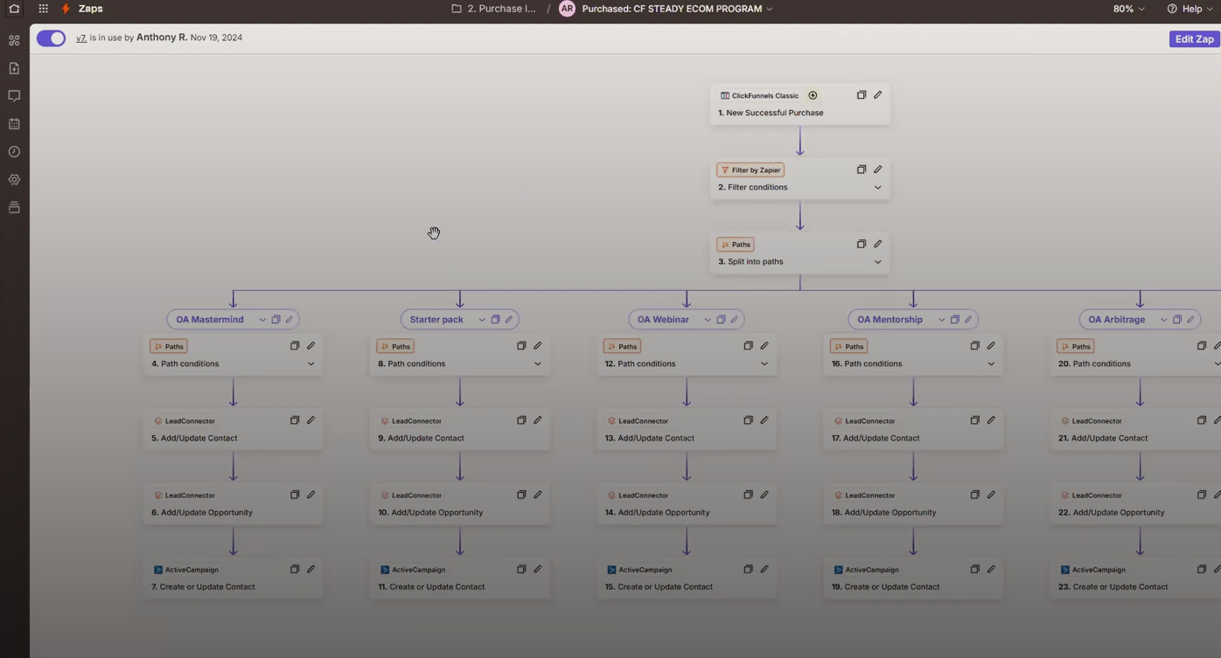Open OA Mastermind path dropdown arrow
This screenshot has width=1221, height=658.
click(262, 320)
